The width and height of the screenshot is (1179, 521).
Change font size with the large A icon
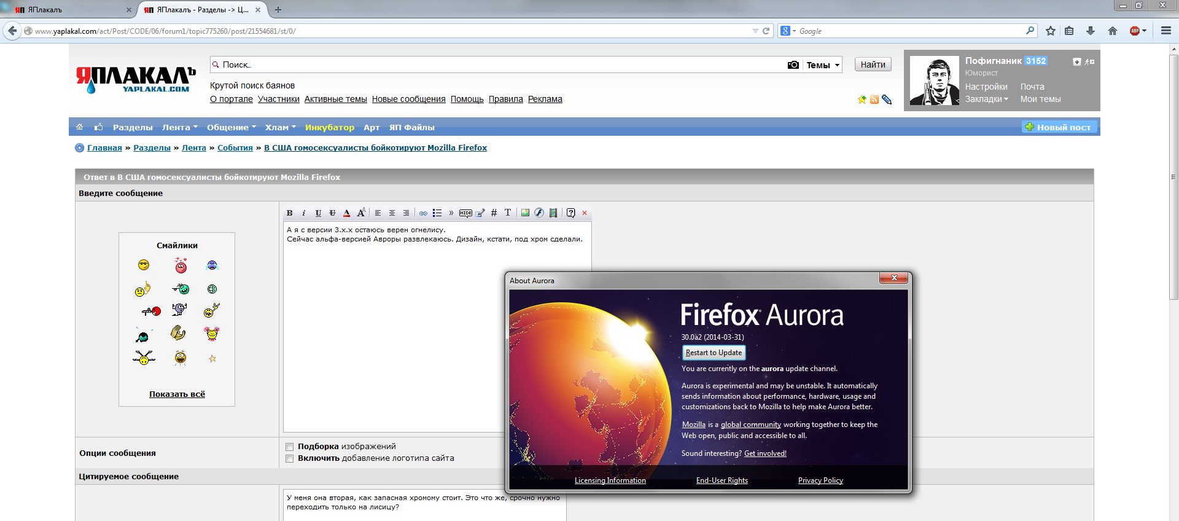(x=361, y=213)
